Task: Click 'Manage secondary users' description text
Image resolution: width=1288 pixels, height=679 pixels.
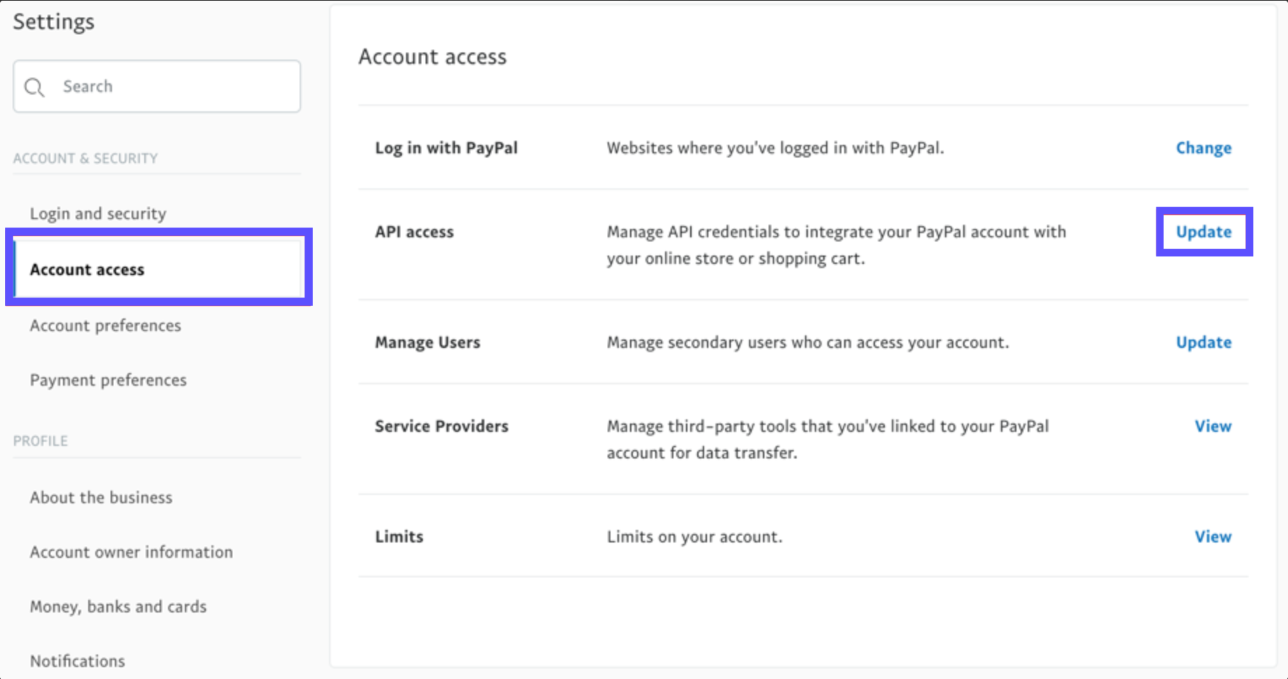Action: click(x=808, y=342)
